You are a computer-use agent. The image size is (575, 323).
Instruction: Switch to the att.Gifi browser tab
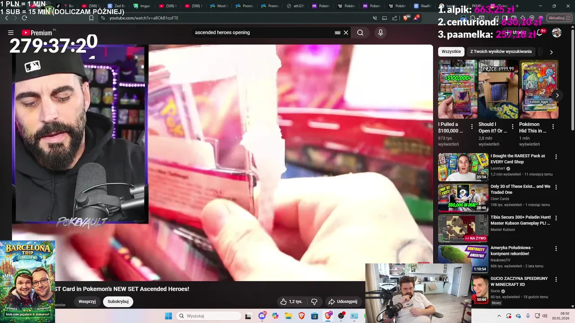point(296,6)
